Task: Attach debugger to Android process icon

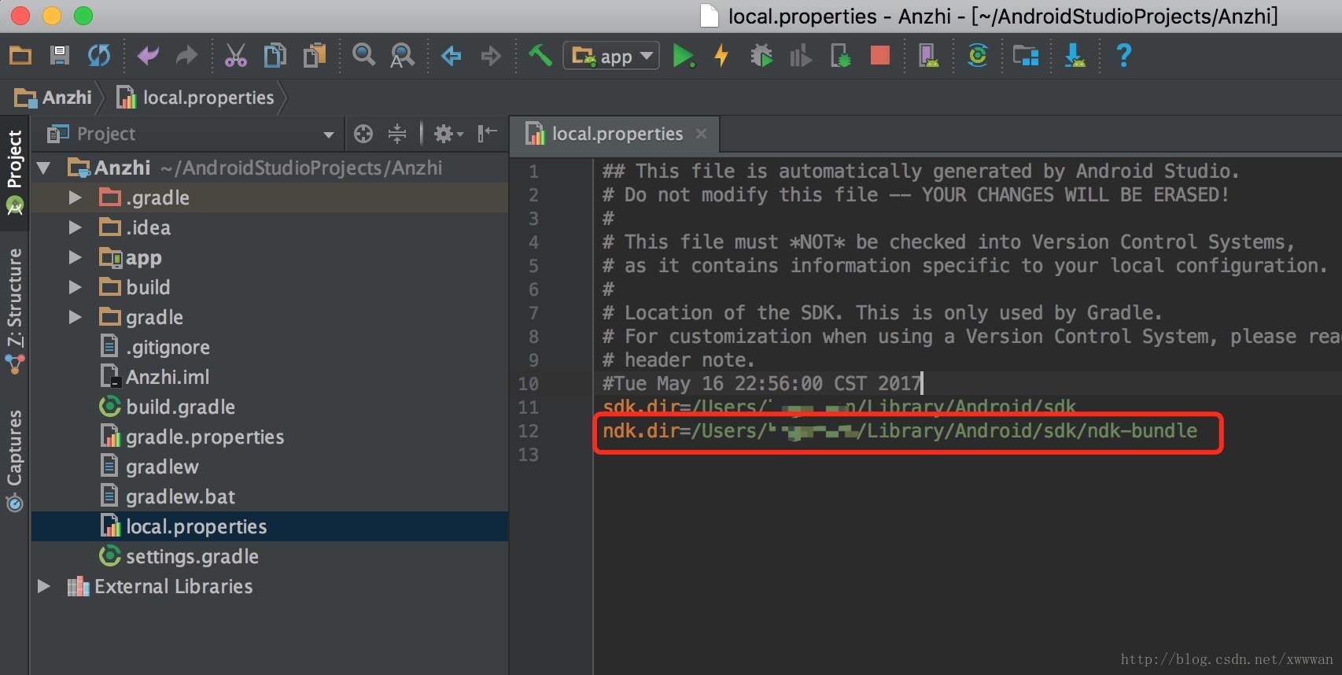Action: pyautogui.click(x=840, y=56)
